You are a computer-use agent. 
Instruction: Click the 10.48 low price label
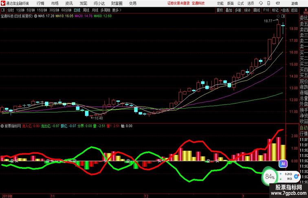pos(99,118)
